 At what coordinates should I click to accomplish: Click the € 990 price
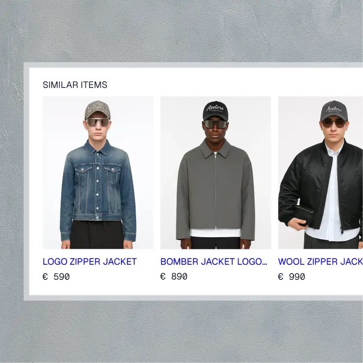pyautogui.click(x=292, y=277)
